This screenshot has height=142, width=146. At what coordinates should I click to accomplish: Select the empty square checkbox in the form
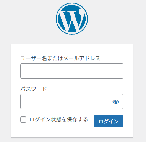pos(23,119)
